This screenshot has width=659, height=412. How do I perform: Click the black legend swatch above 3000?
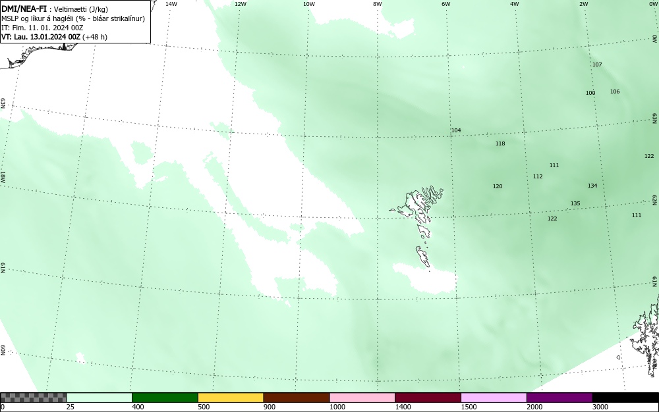pyautogui.click(x=625, y=398)
